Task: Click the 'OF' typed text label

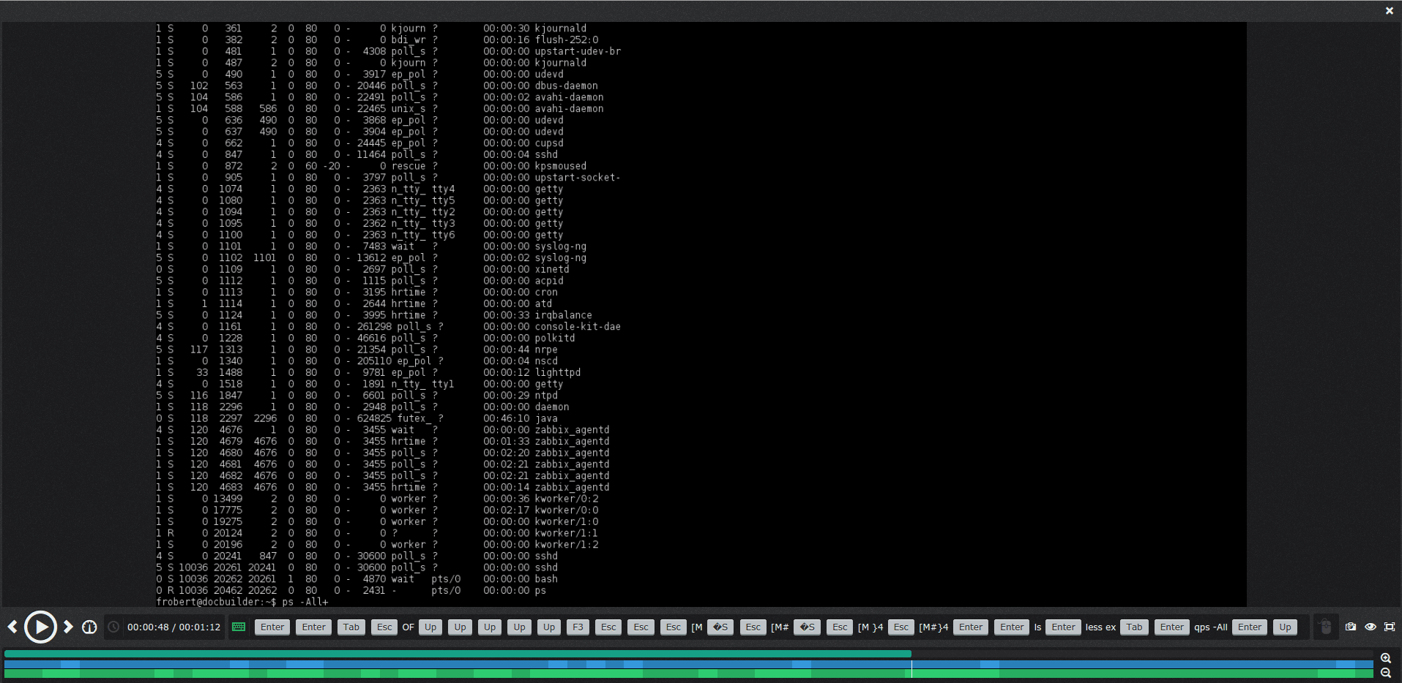Action: point(408,627)
